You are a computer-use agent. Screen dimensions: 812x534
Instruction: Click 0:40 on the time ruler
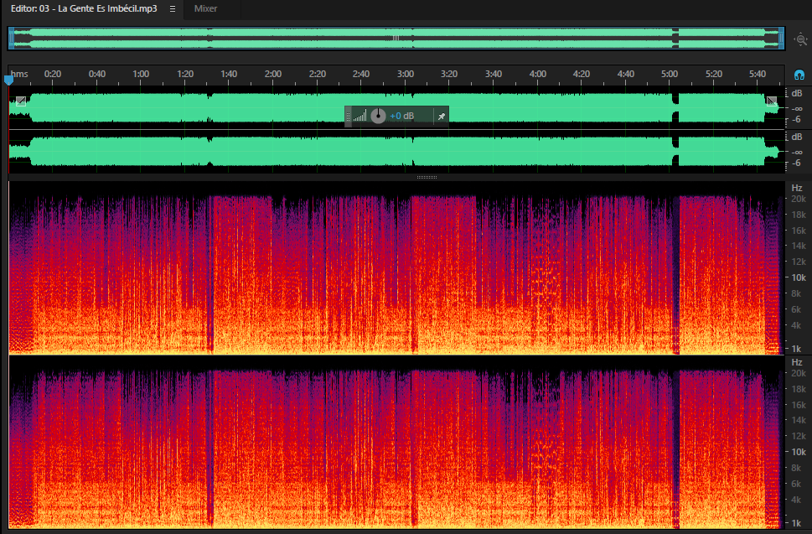[97, 74]
